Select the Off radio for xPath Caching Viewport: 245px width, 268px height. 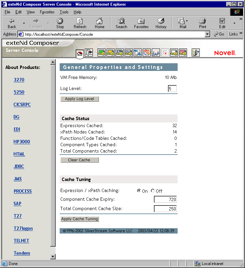pyautogui.click(x=152, y=191)
